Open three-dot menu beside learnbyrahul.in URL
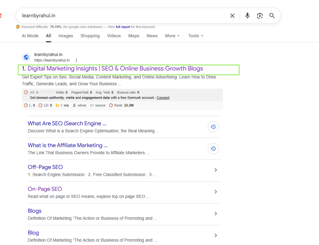Viewport: 319px width, 245px height. click(x=76, y=60)
